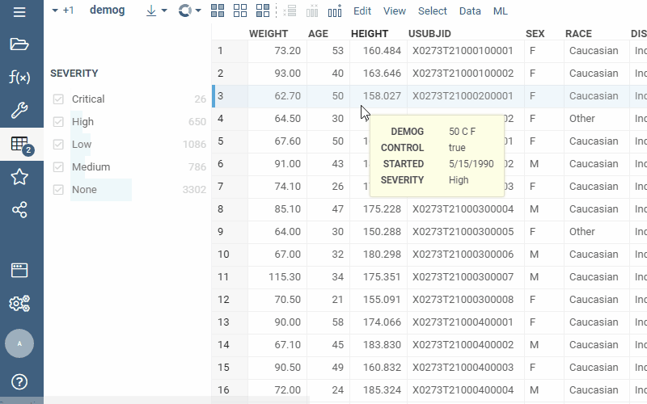Click the Medium category label

pyautogui.click(x=91, y=167)
